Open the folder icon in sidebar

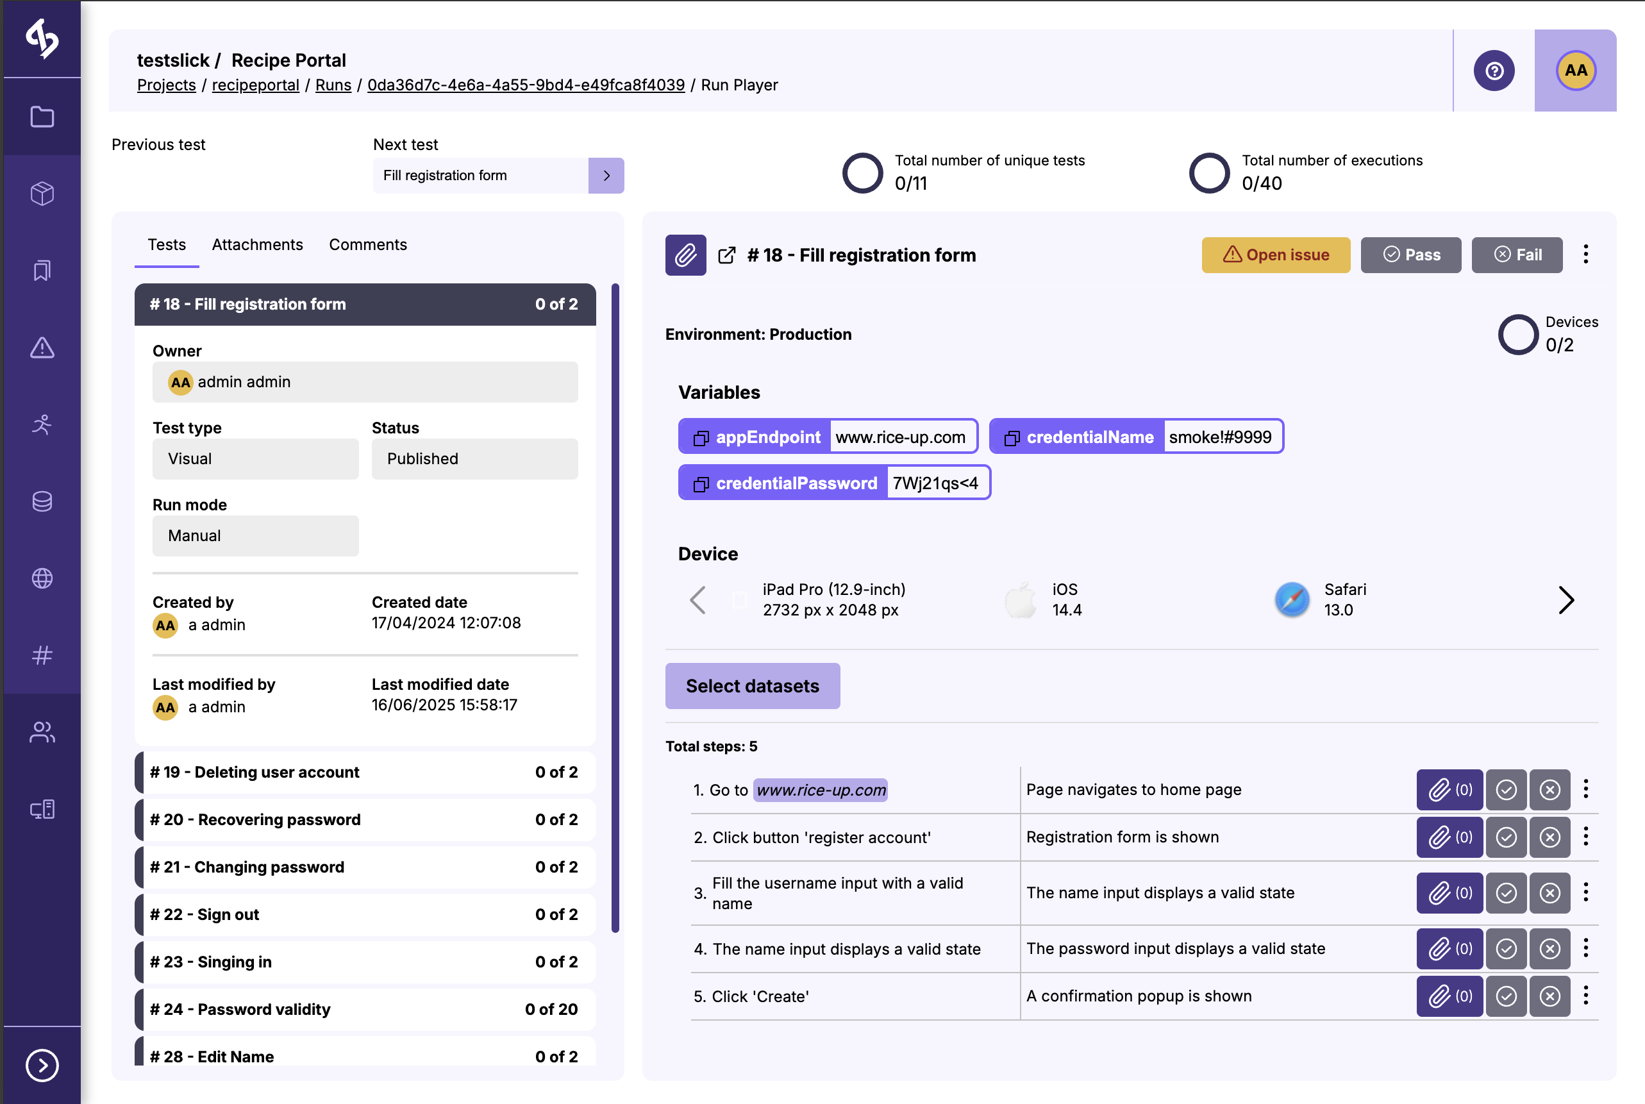[x=42, y=116]
